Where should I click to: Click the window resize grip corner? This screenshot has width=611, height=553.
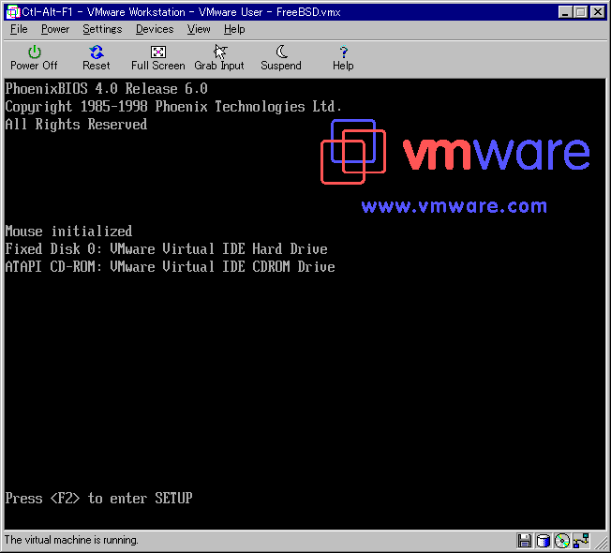tap(602, 544)
